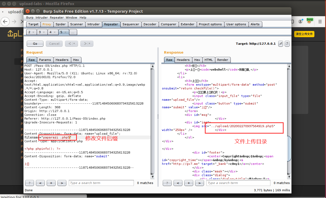326x198 pixels.
Task: Open the User options tab
Action: (236, 24)
